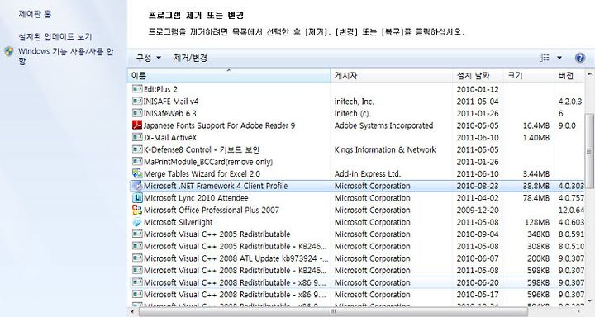Select the Visual C++ 2008 x86 row dated 2010-06-20

click(x=356, y=282)
